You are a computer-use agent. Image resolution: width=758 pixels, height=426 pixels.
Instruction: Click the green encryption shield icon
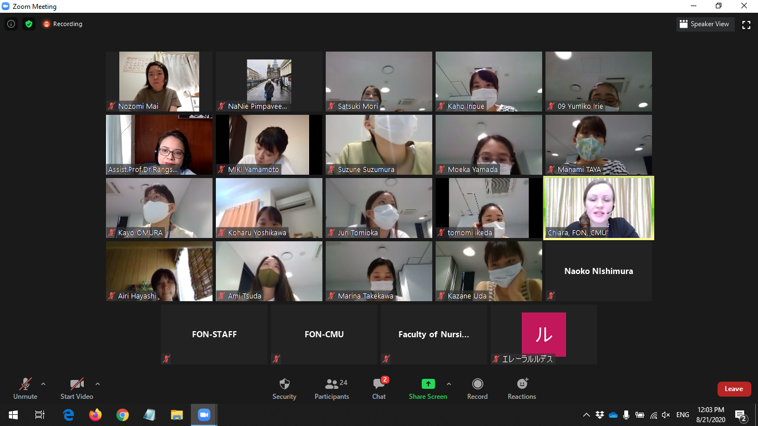29,24
